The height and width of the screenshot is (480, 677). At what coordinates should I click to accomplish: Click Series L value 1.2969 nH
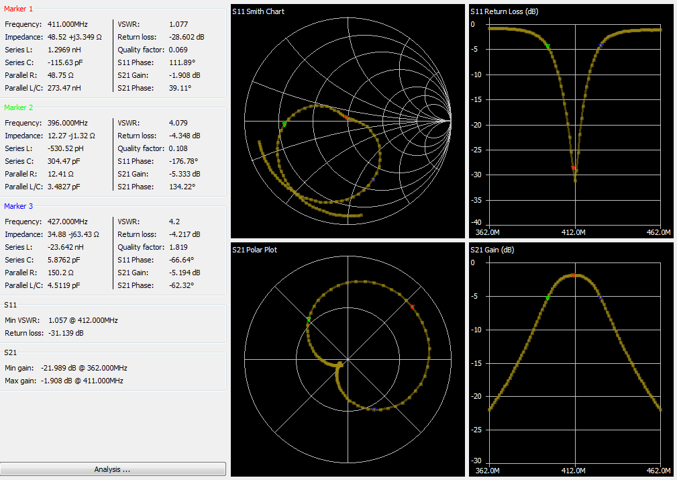pos(64,50)
